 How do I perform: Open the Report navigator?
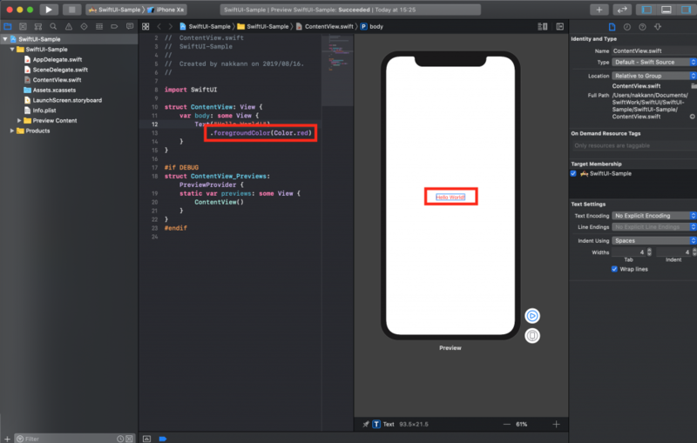coord(130,26)
